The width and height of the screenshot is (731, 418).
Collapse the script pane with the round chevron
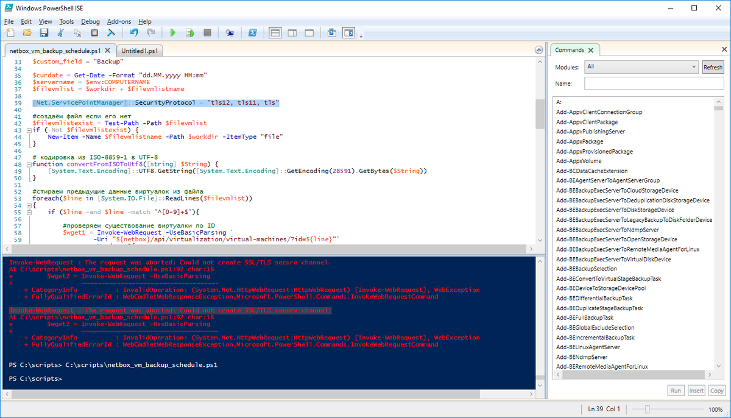(539, 51)
